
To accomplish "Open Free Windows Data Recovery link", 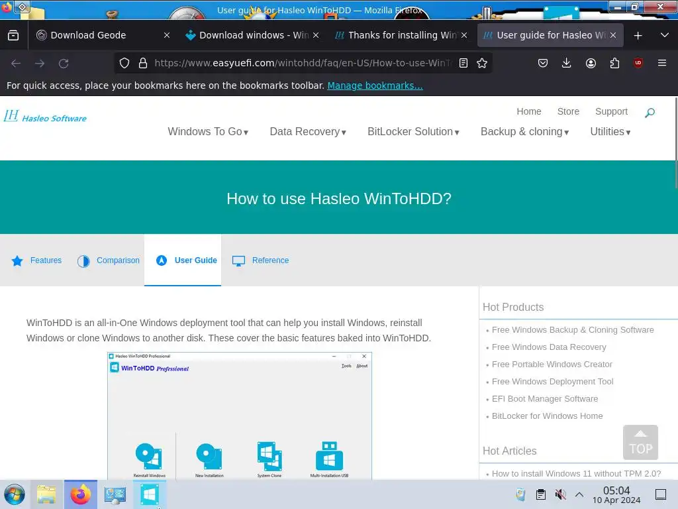I will coord(549,347).
